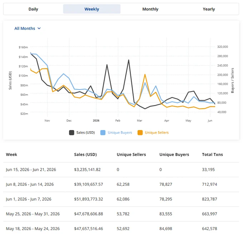This screenshot has width=243, height=234.
Task: Click the Unique Sellers legend label
Action: (x=157, y=133)
